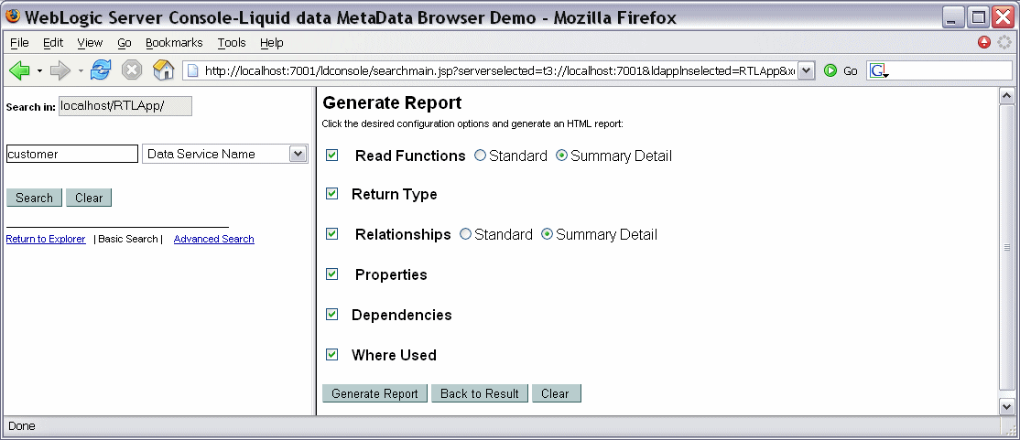The width and height of the screenshot is (1020, 440).
Task: Click the page icon in address bar
Action: click(x=193, y=70)
